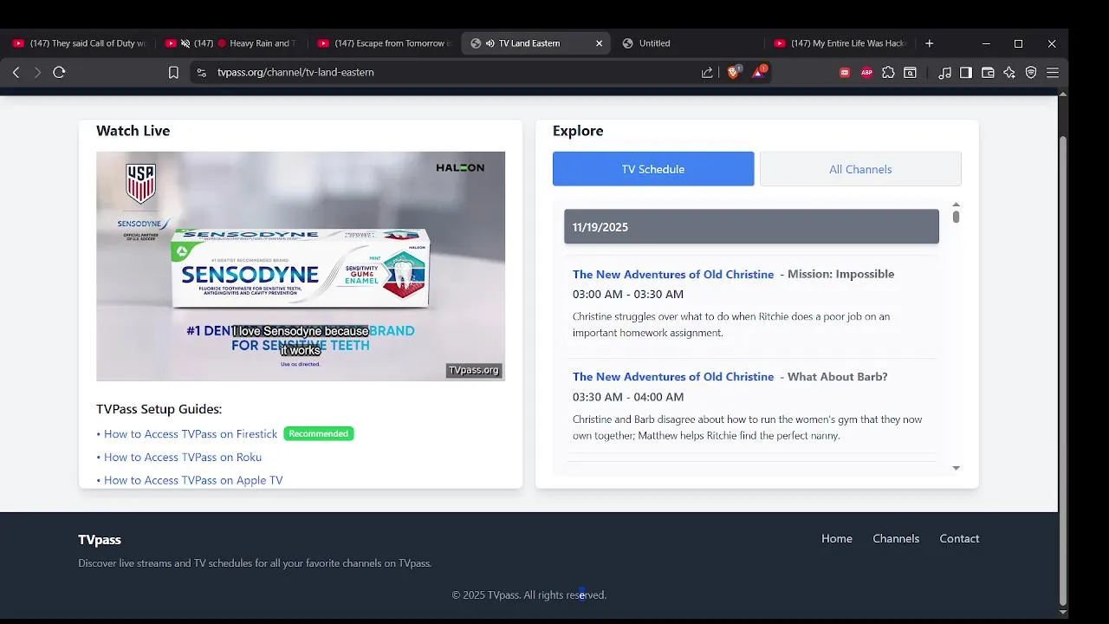
Task: Select the All Channels tab in Explore
Action: click(860, 169)
